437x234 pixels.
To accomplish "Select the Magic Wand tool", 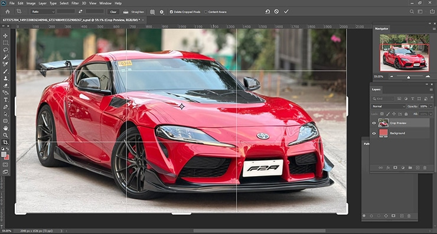I will (x=5, y=57).
